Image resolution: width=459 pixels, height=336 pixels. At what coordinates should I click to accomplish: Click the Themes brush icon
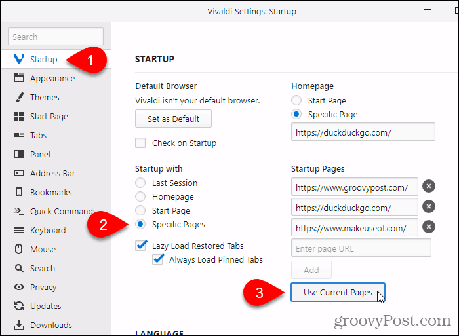tap(19, 97)
